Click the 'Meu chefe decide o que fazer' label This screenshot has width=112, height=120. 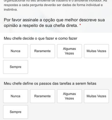41,38
